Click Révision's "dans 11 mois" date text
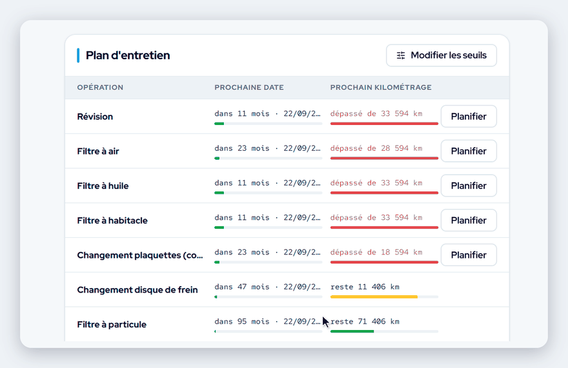The image size is (568, 368). (x=242, y=113)
